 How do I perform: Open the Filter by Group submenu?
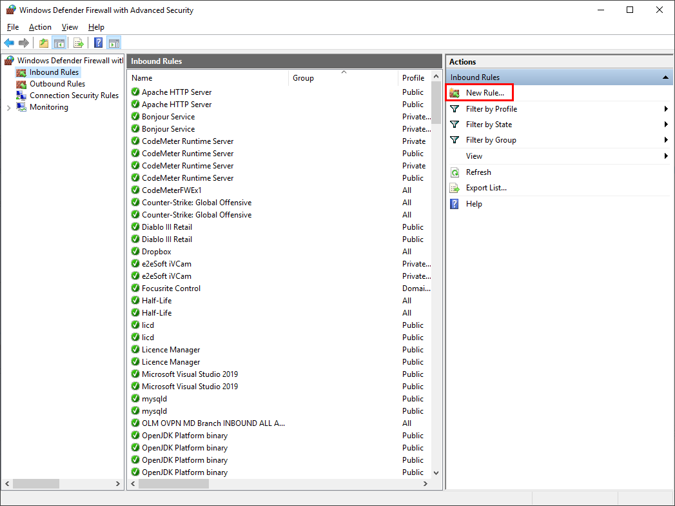[x=491, y=140]
